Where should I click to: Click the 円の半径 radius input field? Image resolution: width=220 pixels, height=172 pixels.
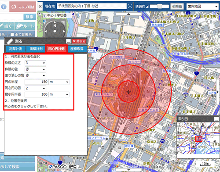pos(37,82)
